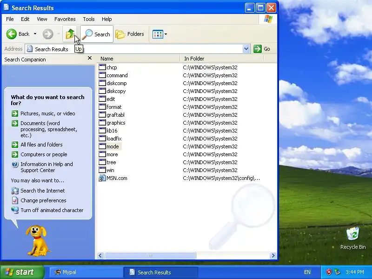
Task: Click the horizontal scrollbar right arrow
Action: pyautogui.click(x=273, y=255)
